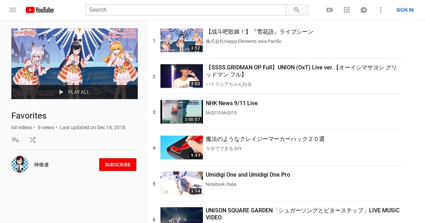Image resolution: width=425 pixels, height=223 pixels.
Task: Open the 神條遼 channel avatar
Action: [20, 164]
